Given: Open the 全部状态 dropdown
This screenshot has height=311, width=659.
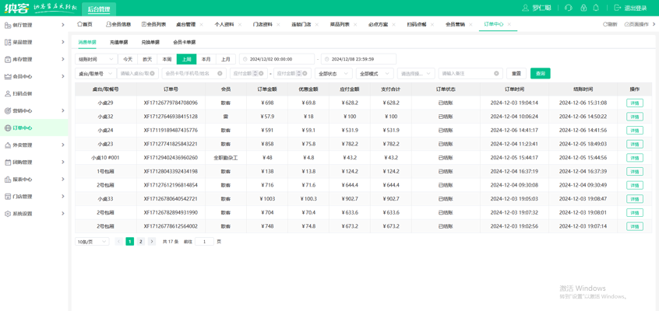Looking at the screenshot, I should 333,73.
